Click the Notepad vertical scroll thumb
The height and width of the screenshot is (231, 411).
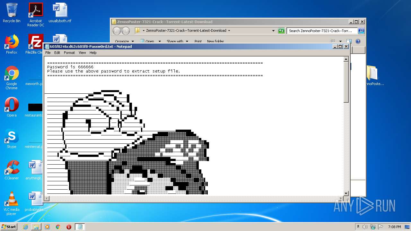pyautogui.click(x=346, y=82)
